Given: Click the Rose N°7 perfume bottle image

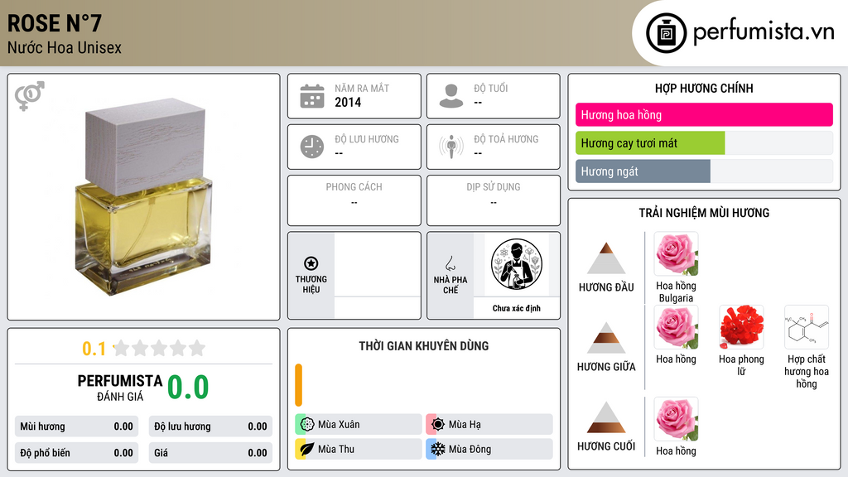Looking at the screenshot, I should (143, 197).
